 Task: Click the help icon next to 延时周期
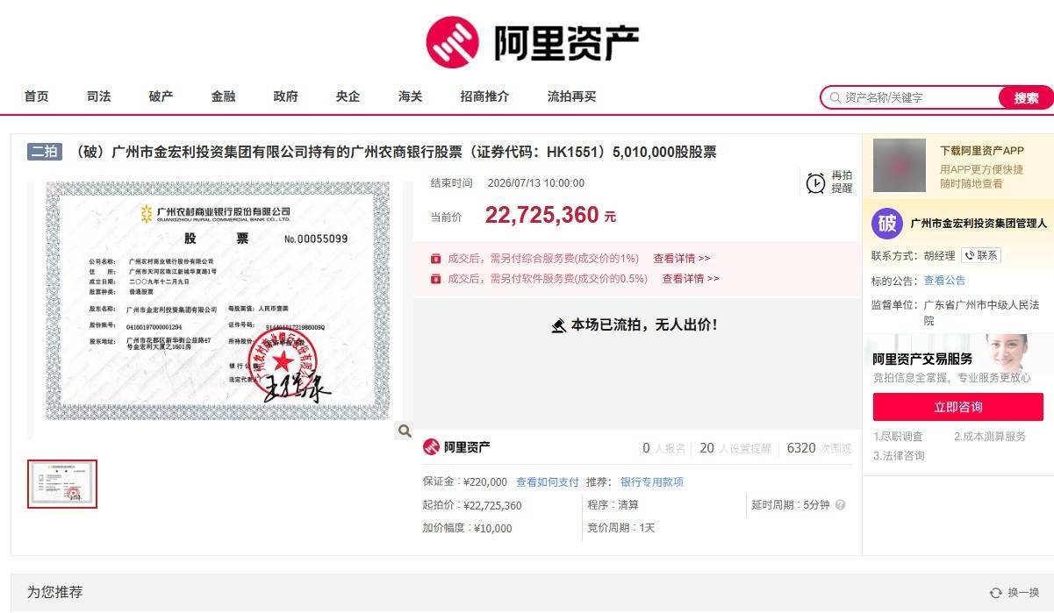tap(840, 505)
